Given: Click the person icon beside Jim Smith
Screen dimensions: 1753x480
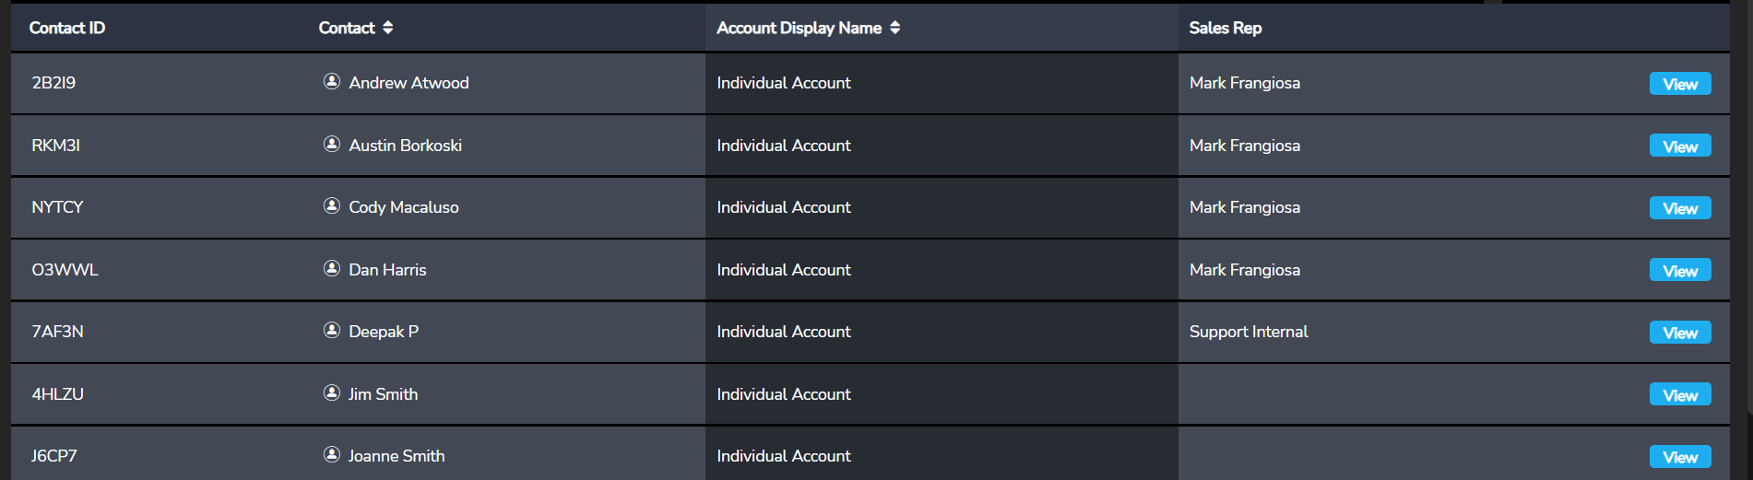Looking at the screenshot, I should 332,393.
